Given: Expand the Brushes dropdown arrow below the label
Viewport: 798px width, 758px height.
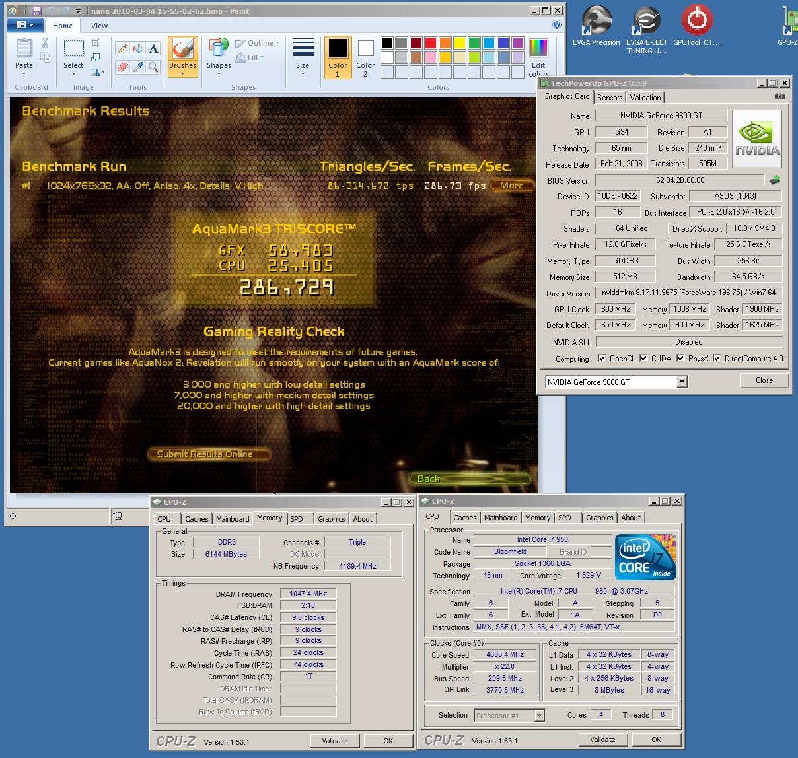Looking at the screenshot, I should coord(182,73).
